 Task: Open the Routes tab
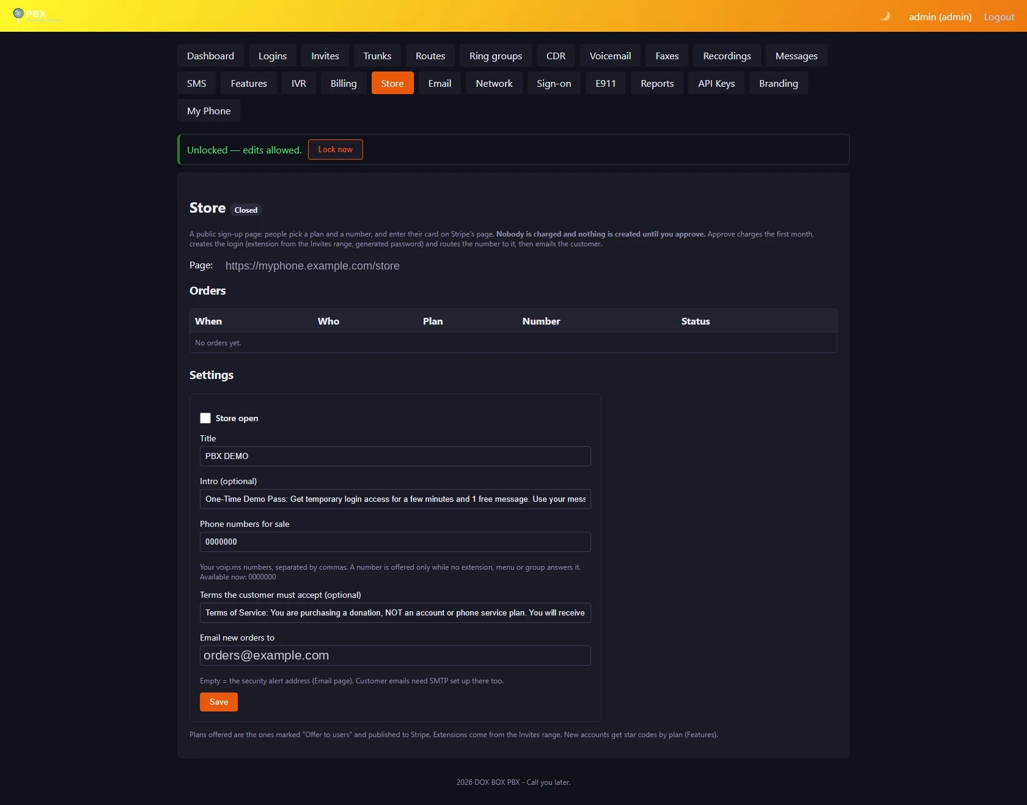click(x=430, y=56)
